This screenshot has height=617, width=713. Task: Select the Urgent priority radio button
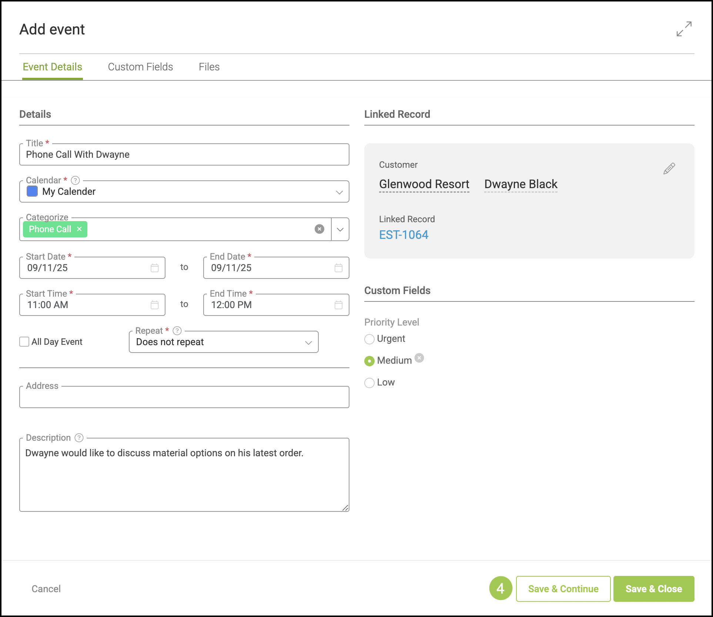369,339
